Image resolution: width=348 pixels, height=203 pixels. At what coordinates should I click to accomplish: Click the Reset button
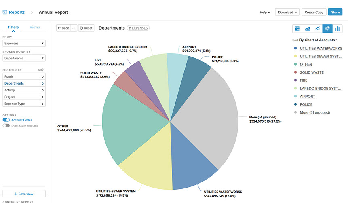(x=86, y=28)
